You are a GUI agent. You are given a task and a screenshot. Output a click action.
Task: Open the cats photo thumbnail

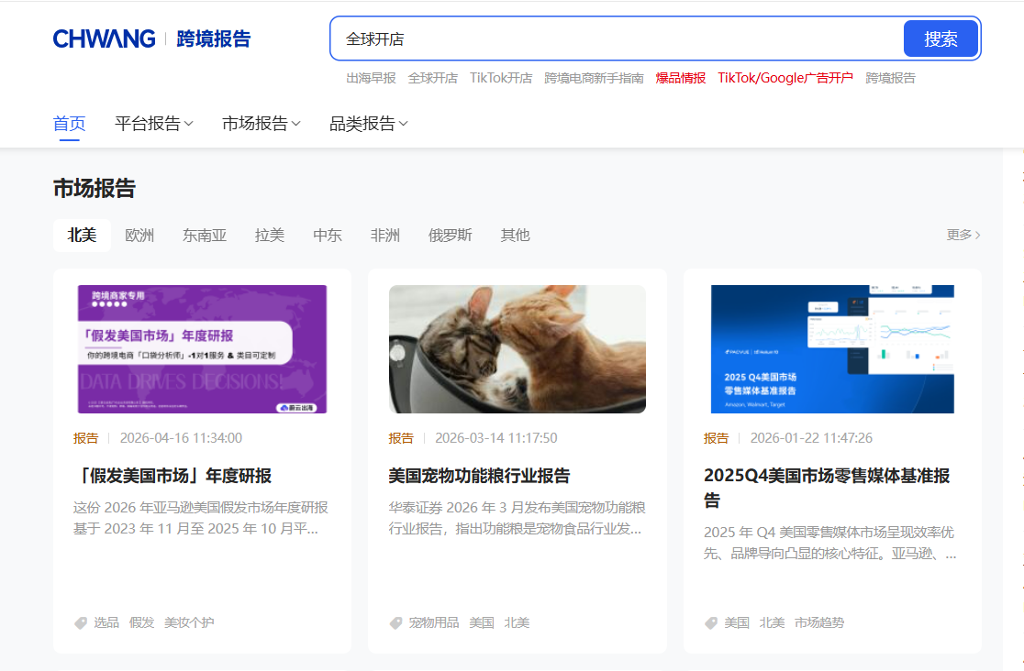[517, 349]
